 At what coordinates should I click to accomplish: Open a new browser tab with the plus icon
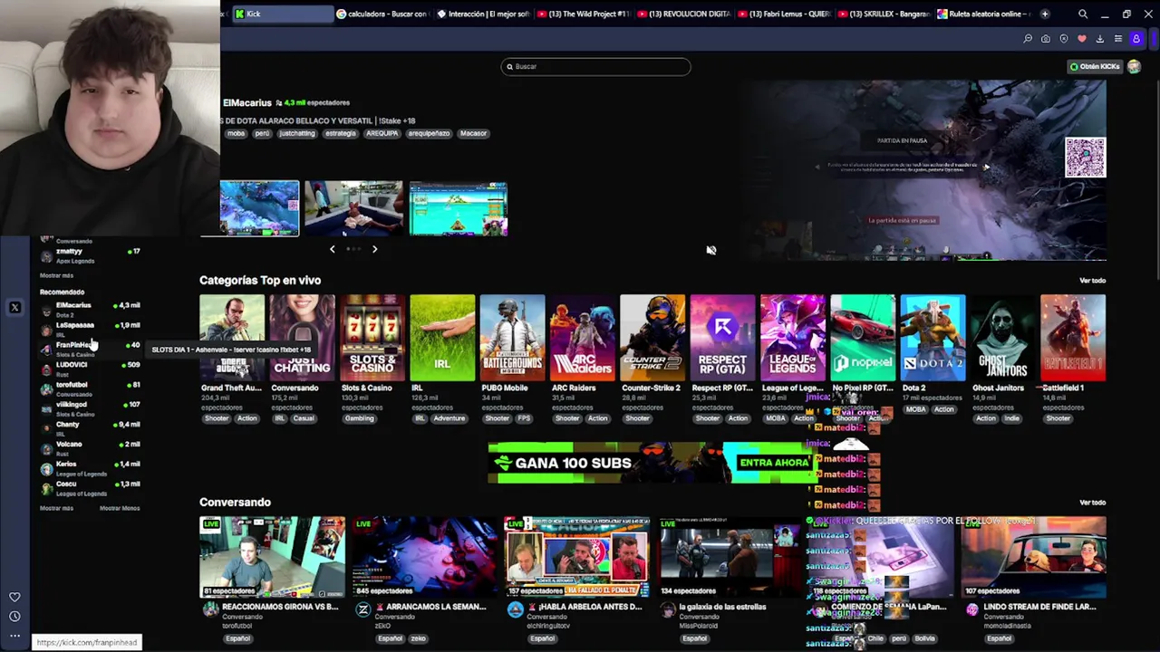[x=1045, y=14]
